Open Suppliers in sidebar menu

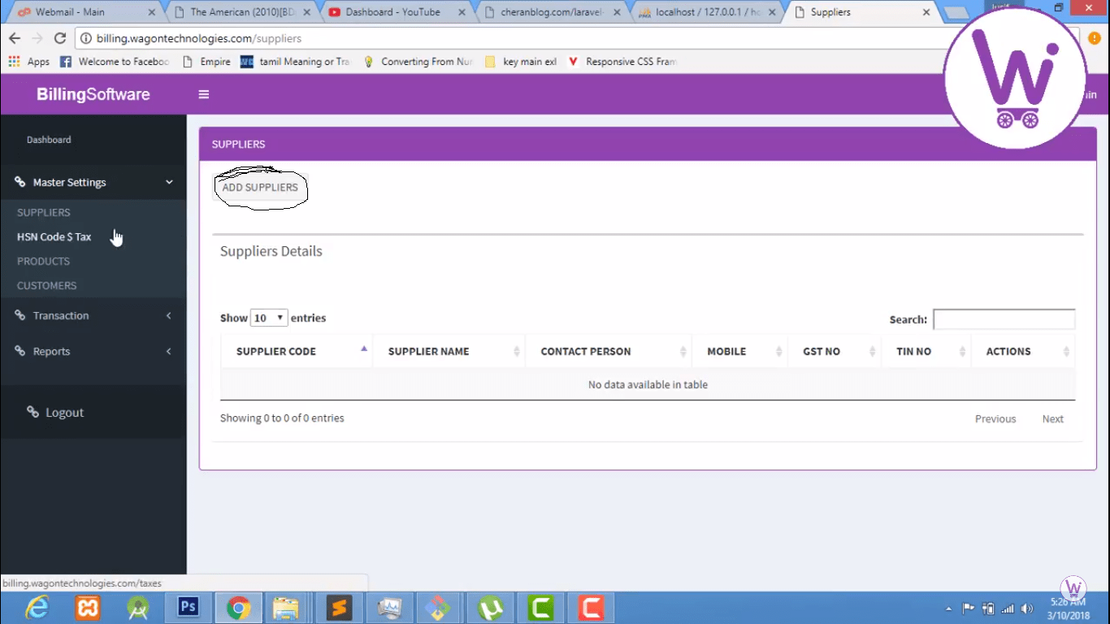coord(44,212)
